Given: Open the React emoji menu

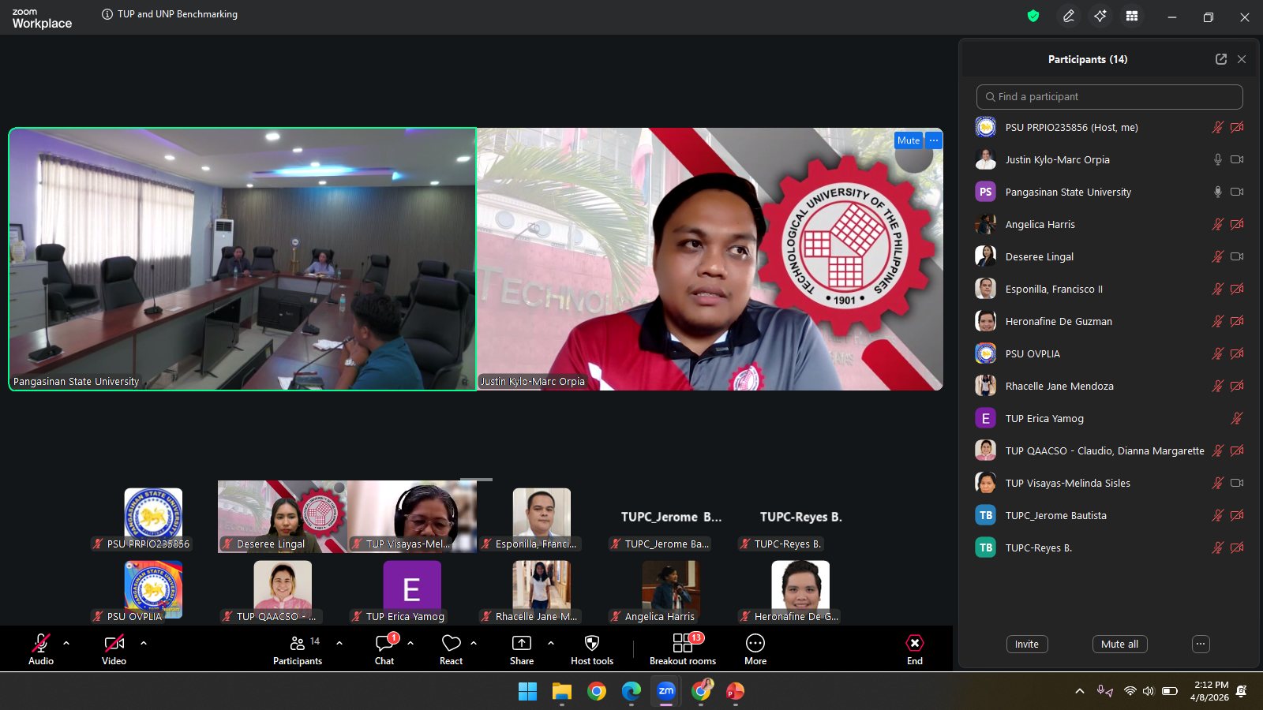Looking at the screenshot, I should pyautogui.click(x=451, y=649).
